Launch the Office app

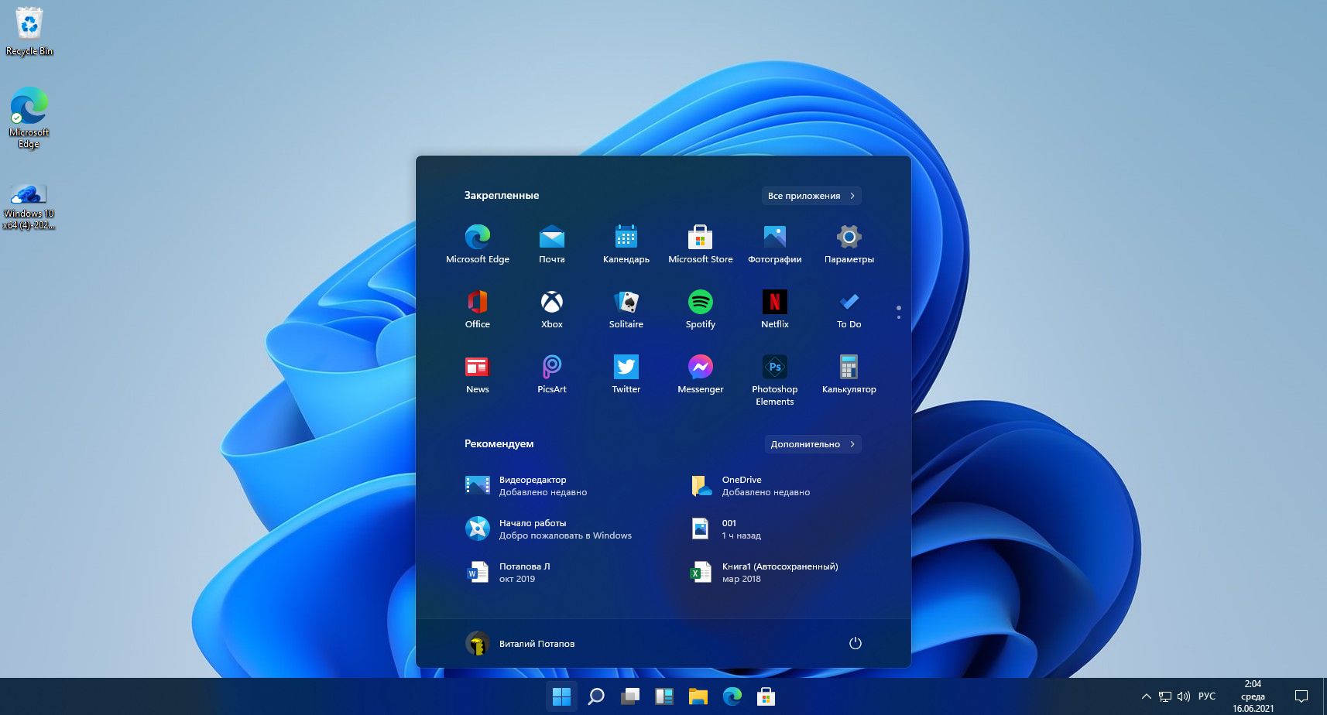tap(478, 309)
